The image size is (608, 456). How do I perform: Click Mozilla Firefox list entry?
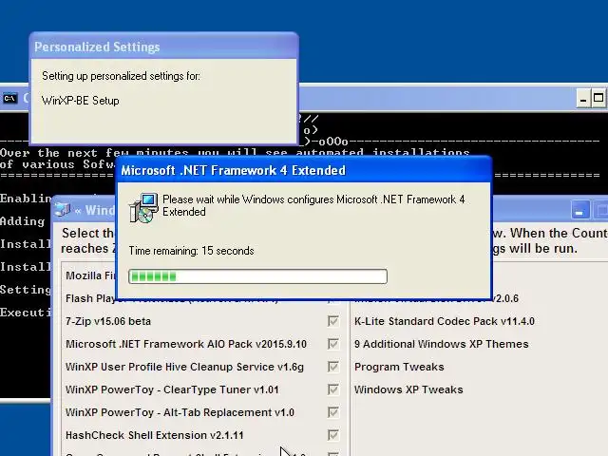[90, 275]
